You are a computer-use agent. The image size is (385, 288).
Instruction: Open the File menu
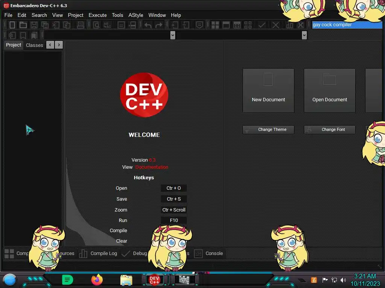tap(8, 15)
